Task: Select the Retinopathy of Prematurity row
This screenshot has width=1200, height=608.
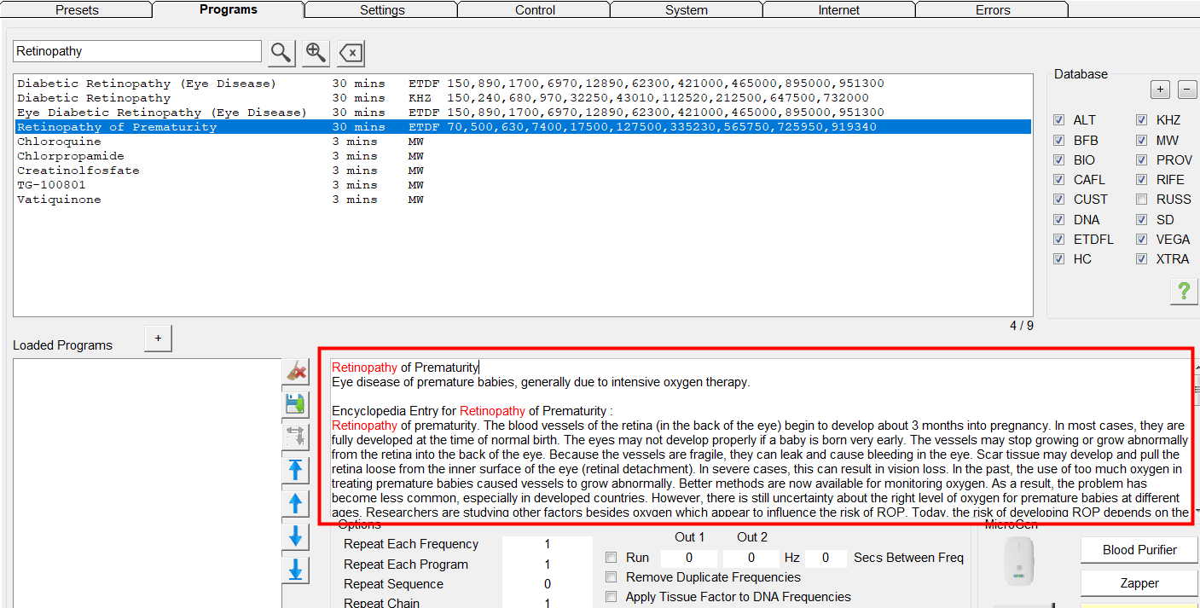Action: click(x=522, y=127)
